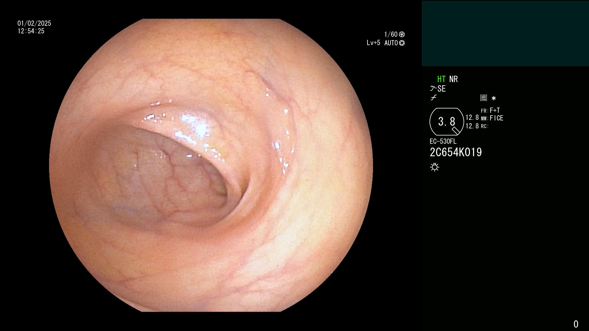Click the MM: FICE setting

pos(492,118)
